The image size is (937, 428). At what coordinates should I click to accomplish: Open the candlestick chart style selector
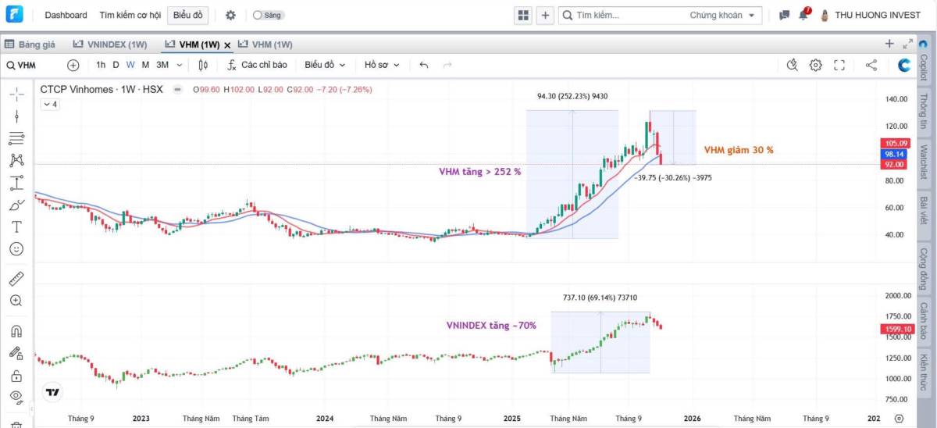(203, 66)
